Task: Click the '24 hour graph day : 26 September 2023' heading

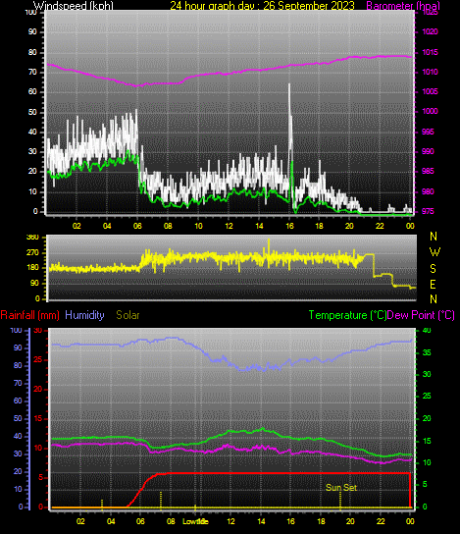Action: pyautogui.click(x=262, y=6)
